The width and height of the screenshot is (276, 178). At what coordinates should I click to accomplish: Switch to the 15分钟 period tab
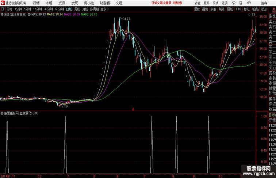tap(38, 9)
